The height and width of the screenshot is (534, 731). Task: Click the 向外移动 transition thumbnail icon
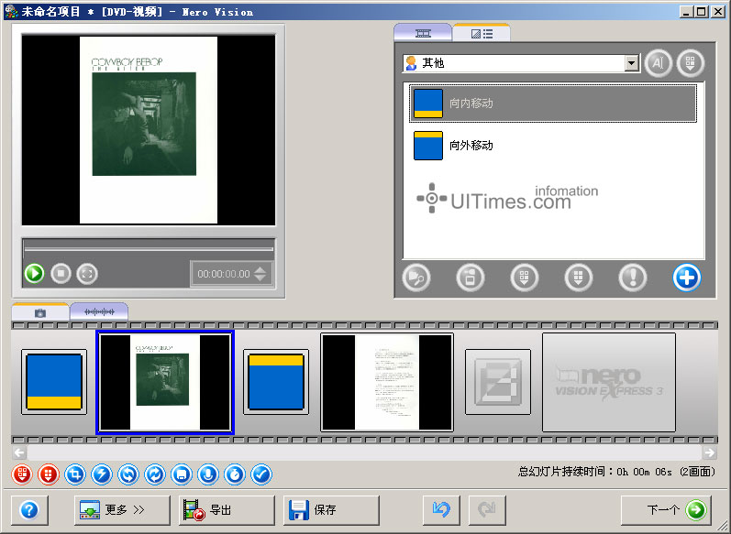point(428,146)
